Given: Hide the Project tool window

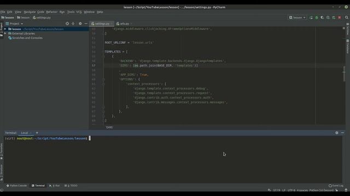Looking at the screenshot, I should click(x=86, y=23).
